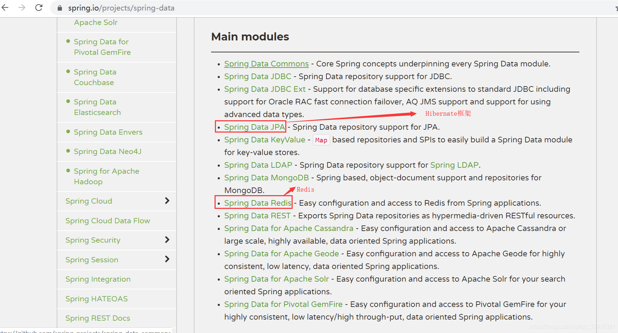Select Spring REST Docs in the sidebar

click(98, 318)
